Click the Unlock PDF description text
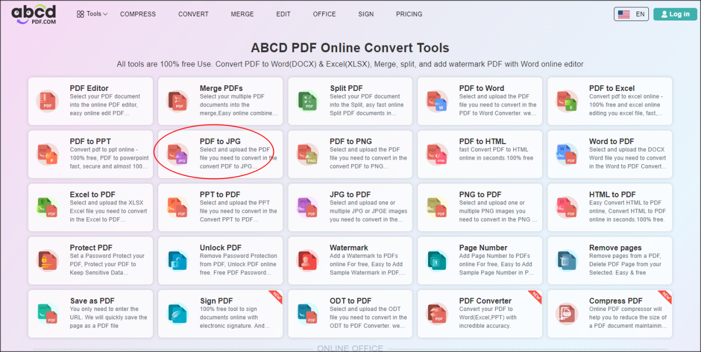701x352 pixels. 239,264
